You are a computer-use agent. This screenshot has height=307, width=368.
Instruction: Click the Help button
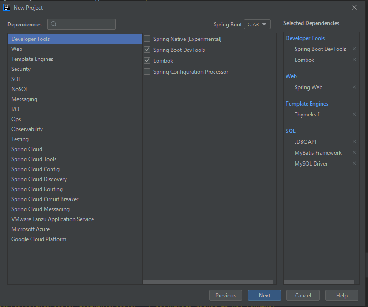(x=342, y=295)
